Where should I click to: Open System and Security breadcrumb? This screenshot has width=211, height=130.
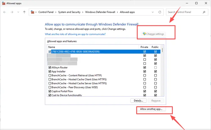[69, 12]
